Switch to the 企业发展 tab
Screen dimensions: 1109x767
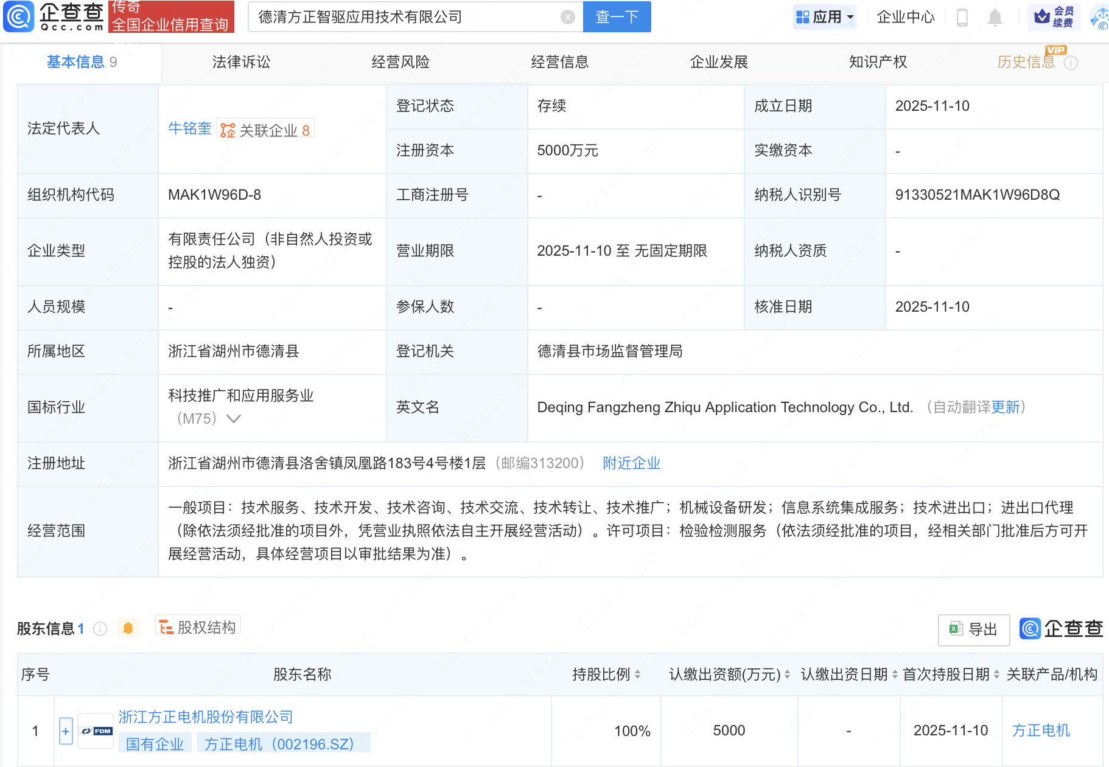tap(719, 61)
